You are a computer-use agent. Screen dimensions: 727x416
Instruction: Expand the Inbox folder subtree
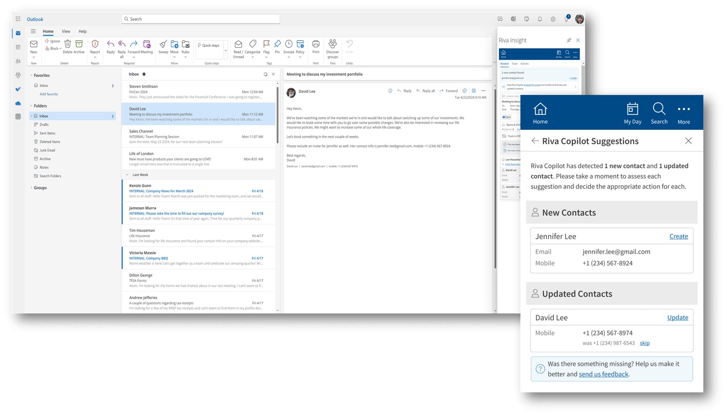31,116
